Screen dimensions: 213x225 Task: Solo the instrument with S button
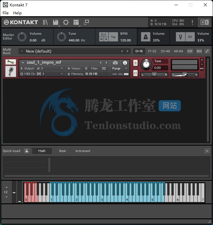click(135, 63)
